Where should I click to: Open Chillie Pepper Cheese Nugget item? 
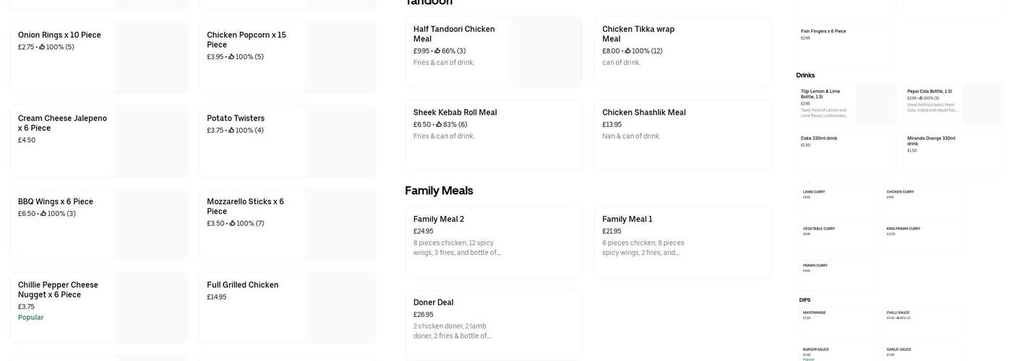pyautogui.click(x=58, y=290)
